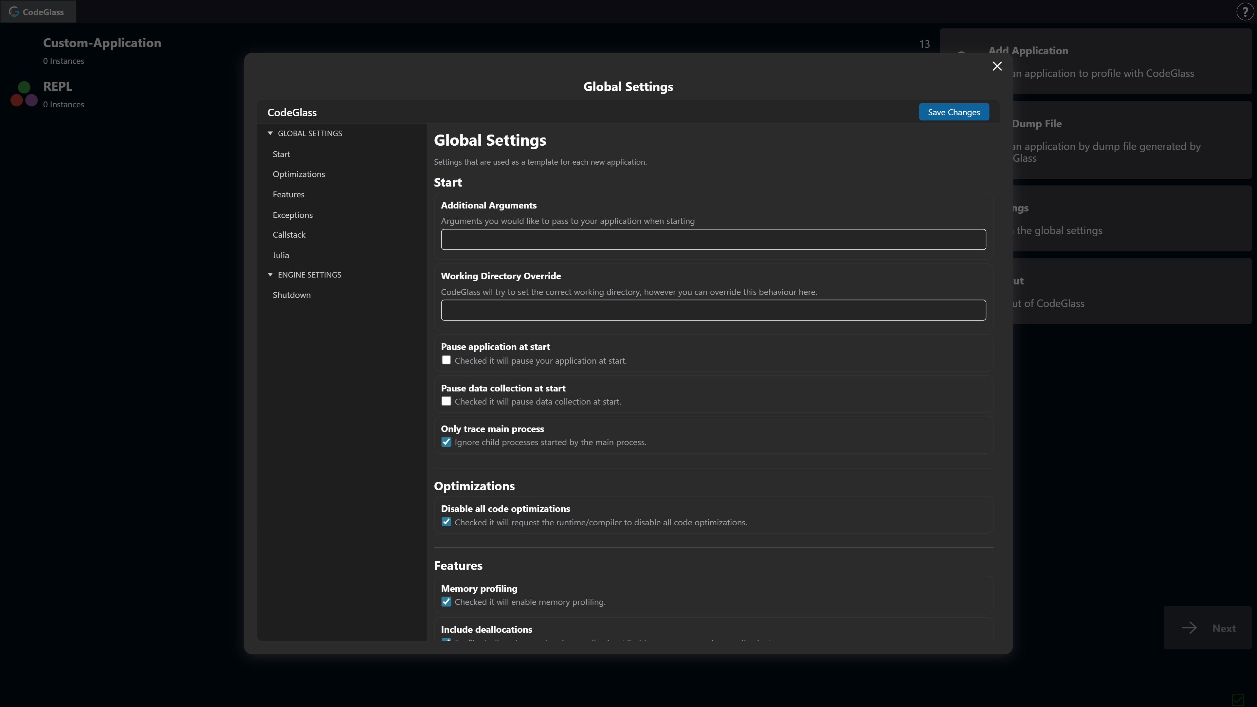
Task: Jump to Shutdown engine settings
Action: coord(291,295)
